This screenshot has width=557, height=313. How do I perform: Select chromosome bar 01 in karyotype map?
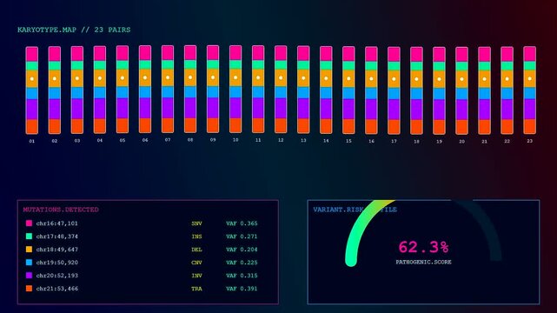pyautogui.click(x=31, y=90)
